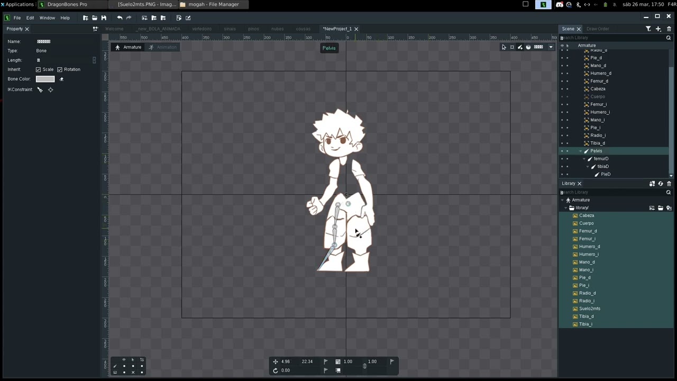Select Suelo2mts image in Library
Image resolution: width=677 pixels, height=381 pixels.
590,309
